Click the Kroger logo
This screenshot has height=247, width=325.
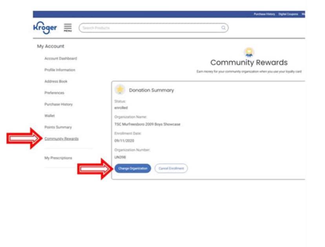(x=45, y=28)
